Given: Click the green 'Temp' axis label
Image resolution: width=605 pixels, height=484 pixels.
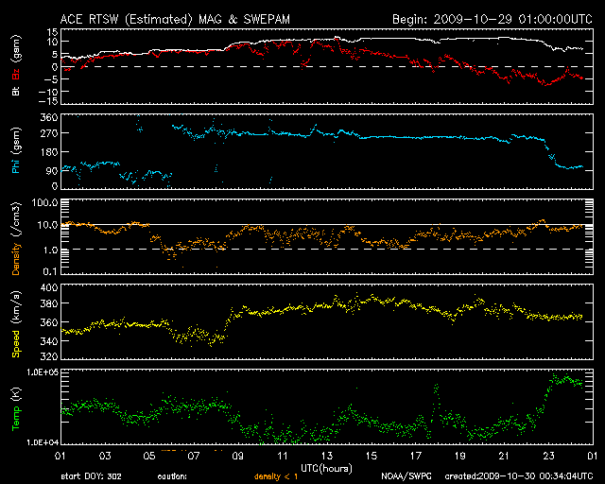Looking at the screenshot, I should point(16,419).
